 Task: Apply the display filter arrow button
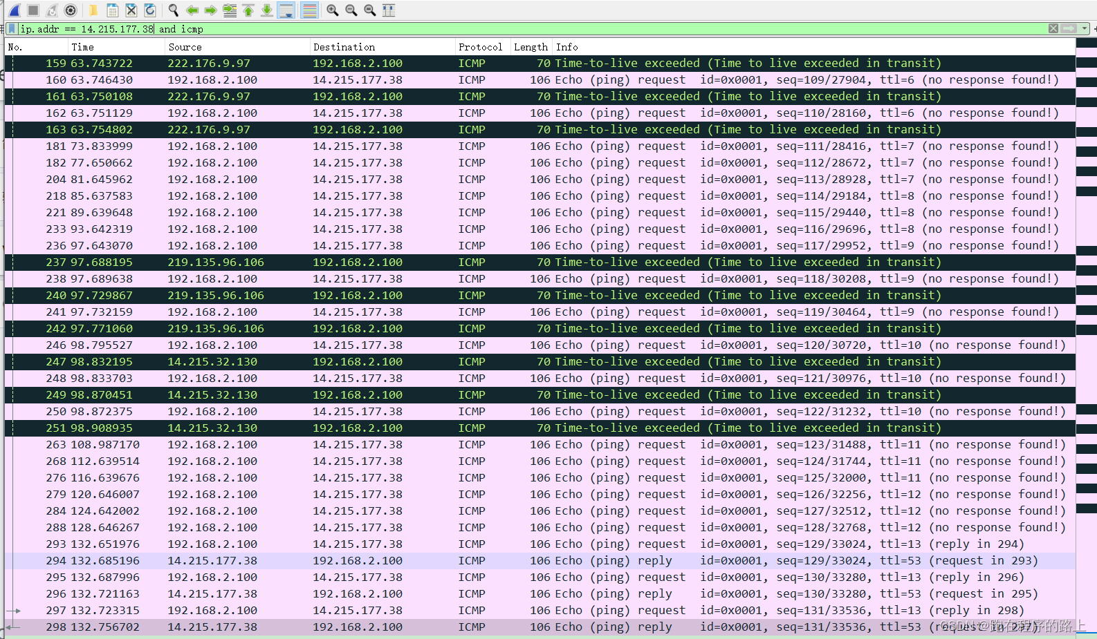pos(1069,28)
